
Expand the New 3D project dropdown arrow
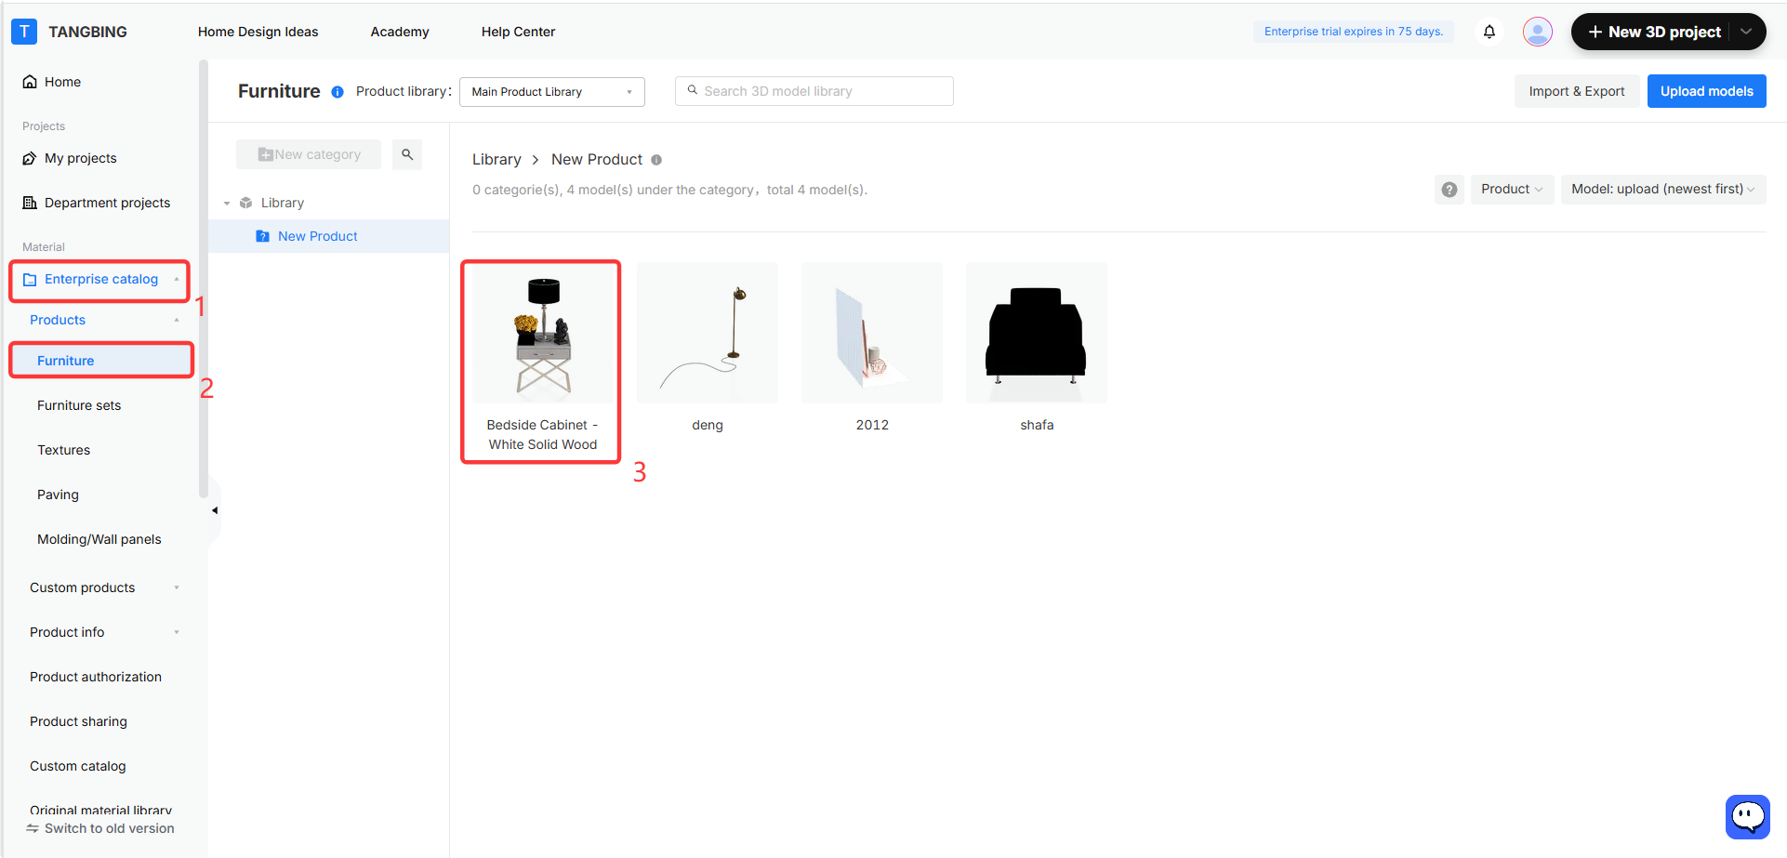click(x=1747, y=32)
